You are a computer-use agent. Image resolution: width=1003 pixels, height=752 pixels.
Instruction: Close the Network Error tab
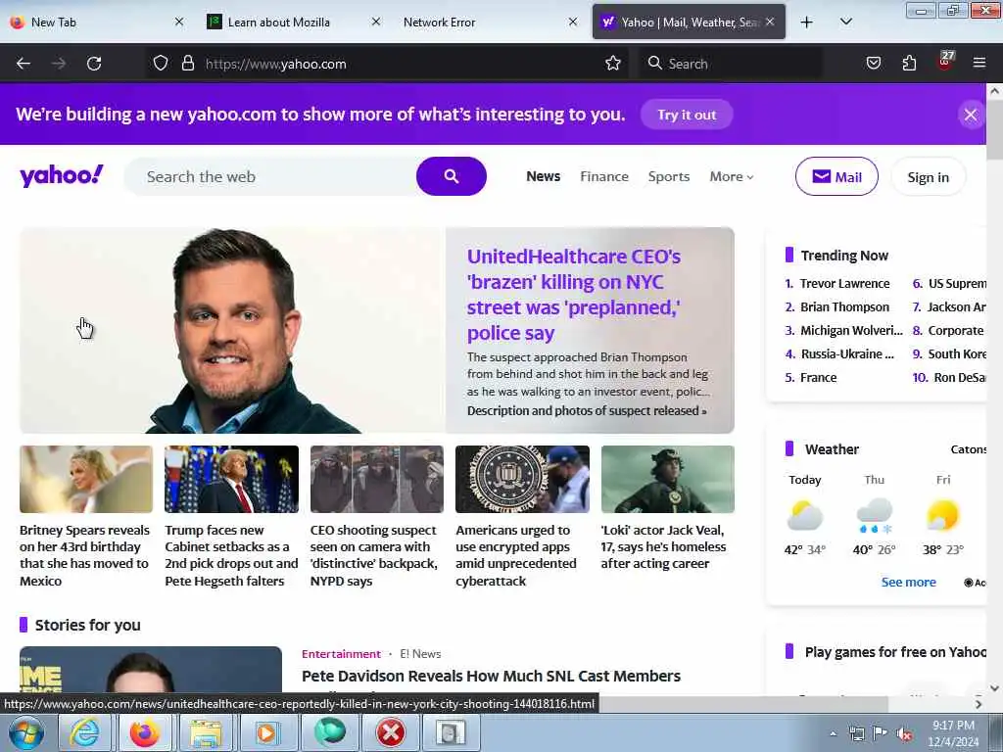click(572, 22)
